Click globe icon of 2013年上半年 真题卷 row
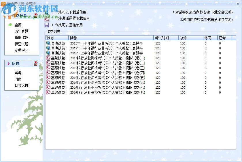This screenshot has width=242, height=162. (x=48, y=53)
